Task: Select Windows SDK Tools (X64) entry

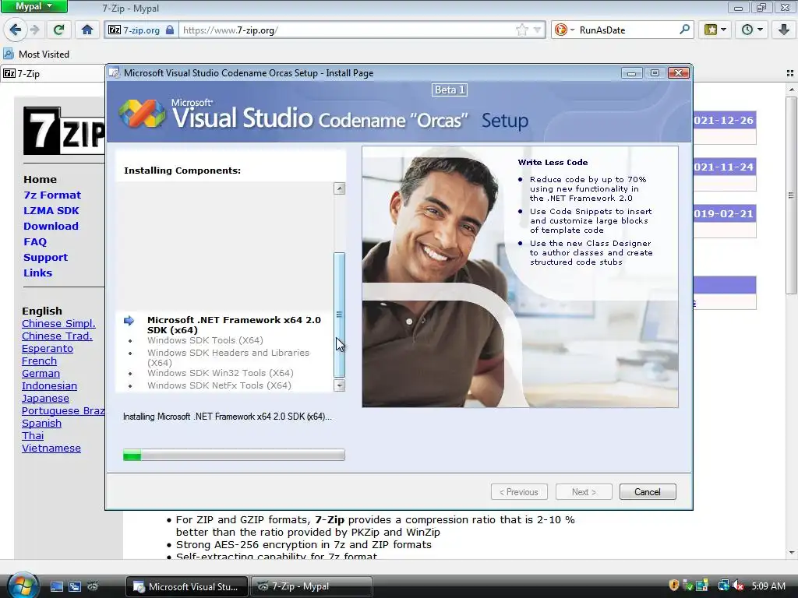Action: (x=205, y=340)
